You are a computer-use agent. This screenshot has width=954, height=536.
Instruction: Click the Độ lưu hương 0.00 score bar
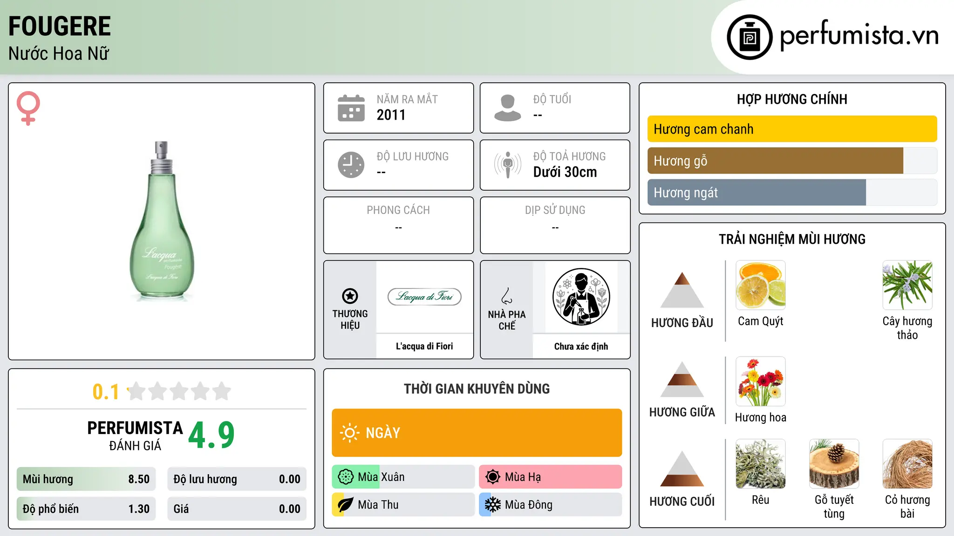point(237,479)
